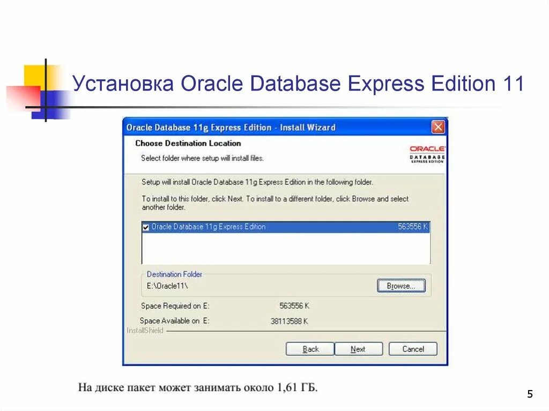Click the Next button
This screenshot has width=549, height=411.
click(358, 349)
